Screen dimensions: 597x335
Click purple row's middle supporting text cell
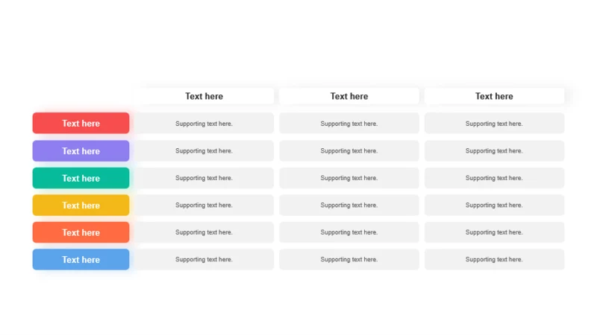click(x=349, y=151)
